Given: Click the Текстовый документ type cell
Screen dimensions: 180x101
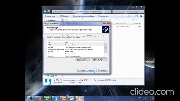Looking at the screenshot, I should [x=123, y=26].
